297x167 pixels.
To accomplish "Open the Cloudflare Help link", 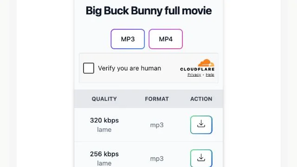I will click(210, 75).
